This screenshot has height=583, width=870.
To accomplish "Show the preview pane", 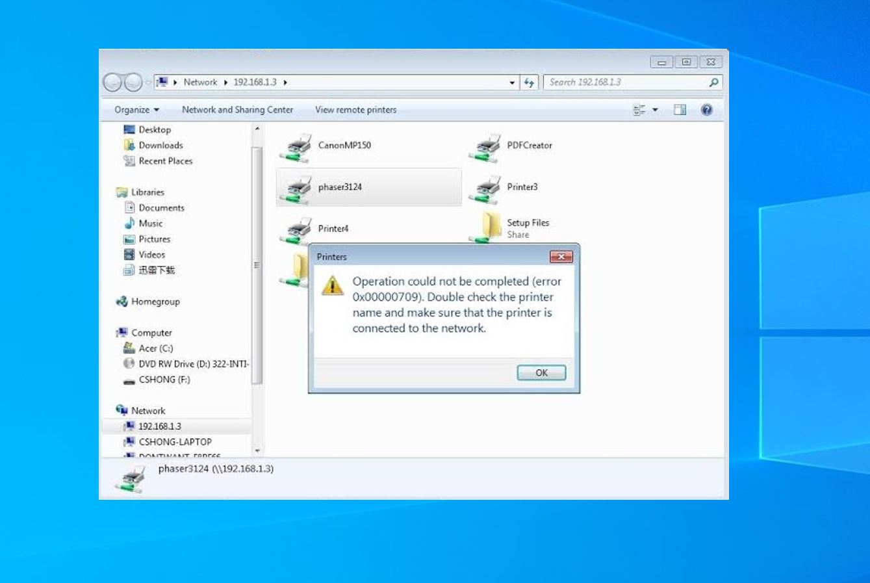I will (680, 109).
